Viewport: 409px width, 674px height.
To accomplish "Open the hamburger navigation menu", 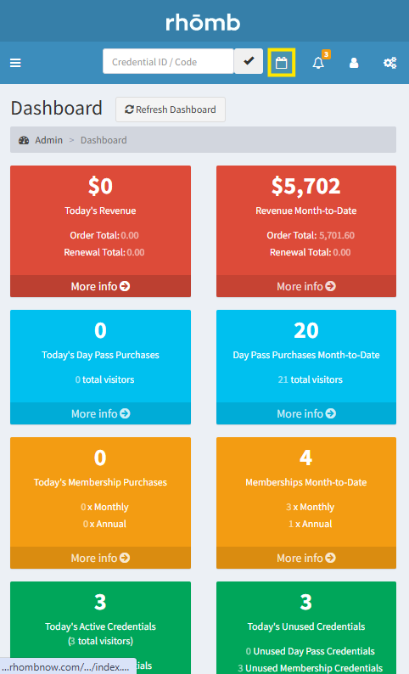I will click(x=15, y=63).
